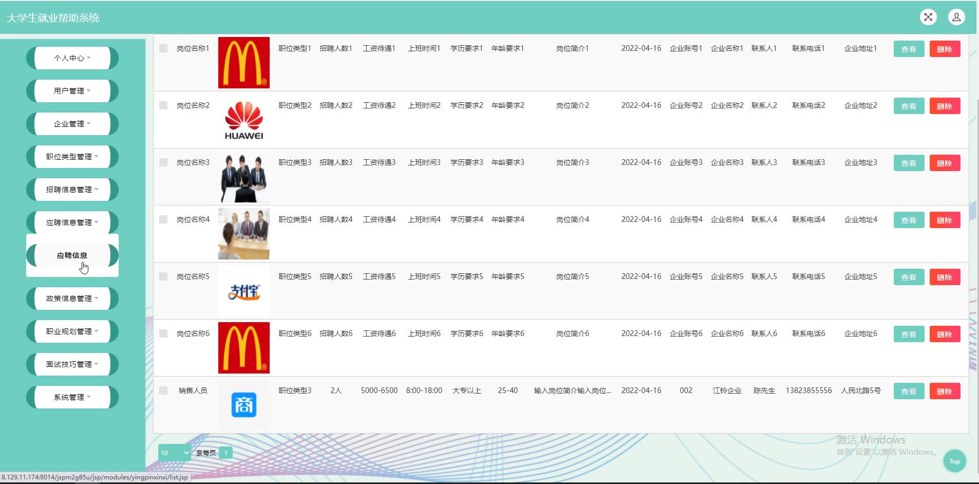Click 查看 for 岗位名称4 row
979x484 pixels.
click(x=909, y=220)
